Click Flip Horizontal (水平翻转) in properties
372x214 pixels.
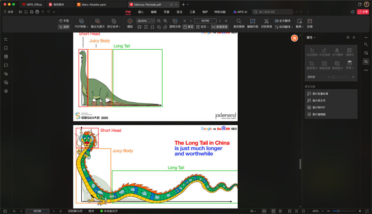pyautogui.click(x=337, y=52)
